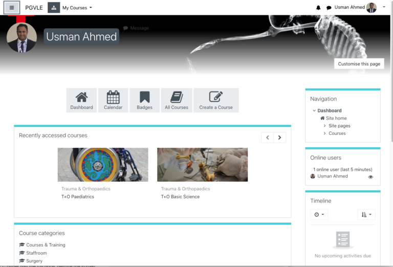Show next recently accessed courses
This screenshot has width=393, height=267.
point(280,138)
